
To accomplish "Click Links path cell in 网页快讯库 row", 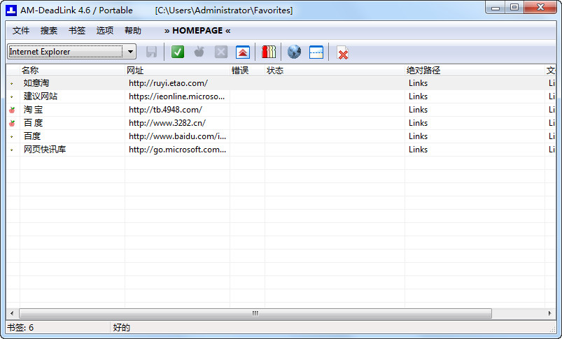I will (418, 150).
